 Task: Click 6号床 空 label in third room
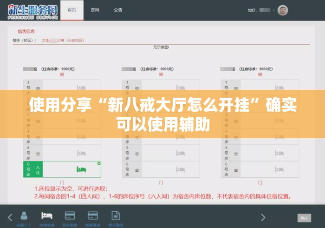coord(231,169)
